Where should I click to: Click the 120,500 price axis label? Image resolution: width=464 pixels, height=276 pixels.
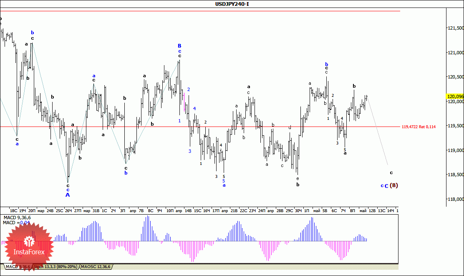pos(456,77)
